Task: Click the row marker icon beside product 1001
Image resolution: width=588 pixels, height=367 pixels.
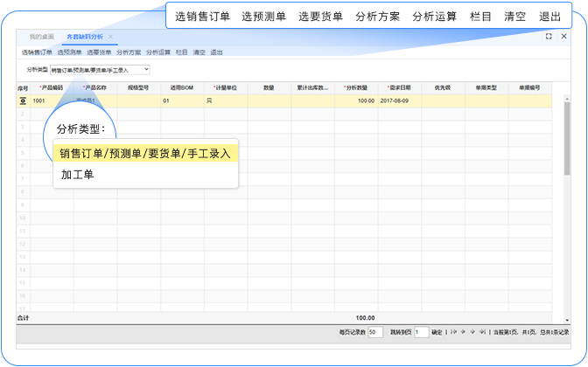Action: pos(23,100)
